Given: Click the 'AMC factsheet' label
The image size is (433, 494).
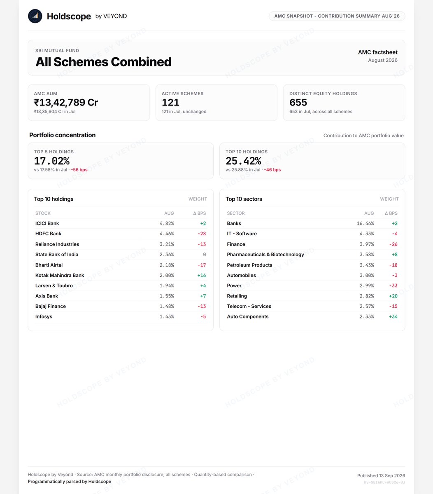Looking at the screenshot, I should click(377, 52).
